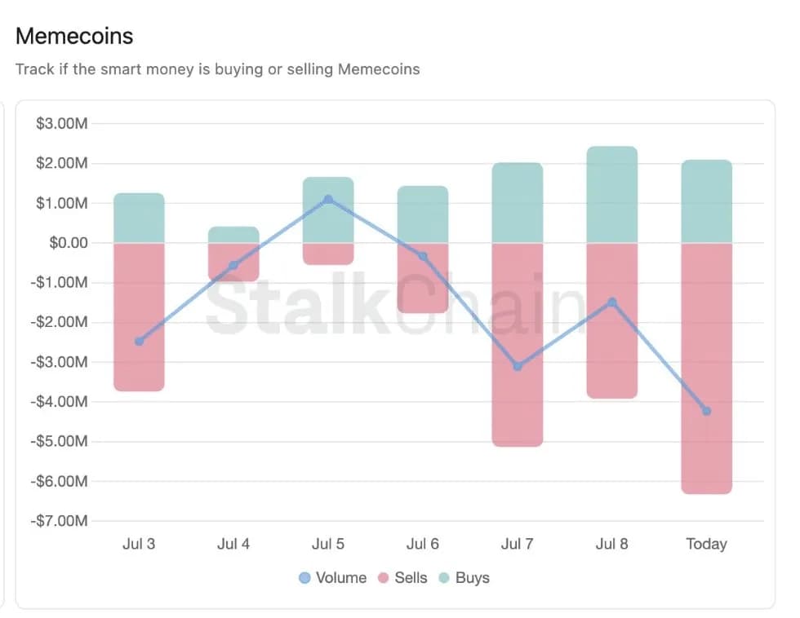The width and height of the screenshot is (800, 618).
Task: Click the Jul 7 pink sells bar
Action: click(x=518, y=345)
